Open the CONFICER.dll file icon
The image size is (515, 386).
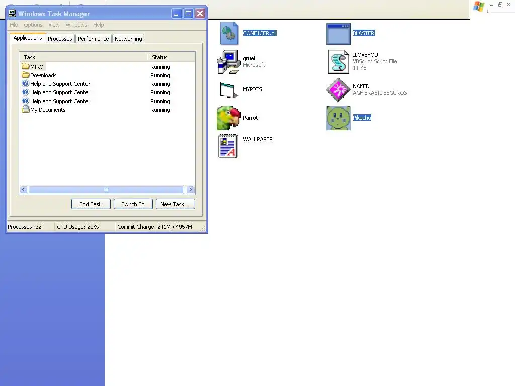coord(229,33)
